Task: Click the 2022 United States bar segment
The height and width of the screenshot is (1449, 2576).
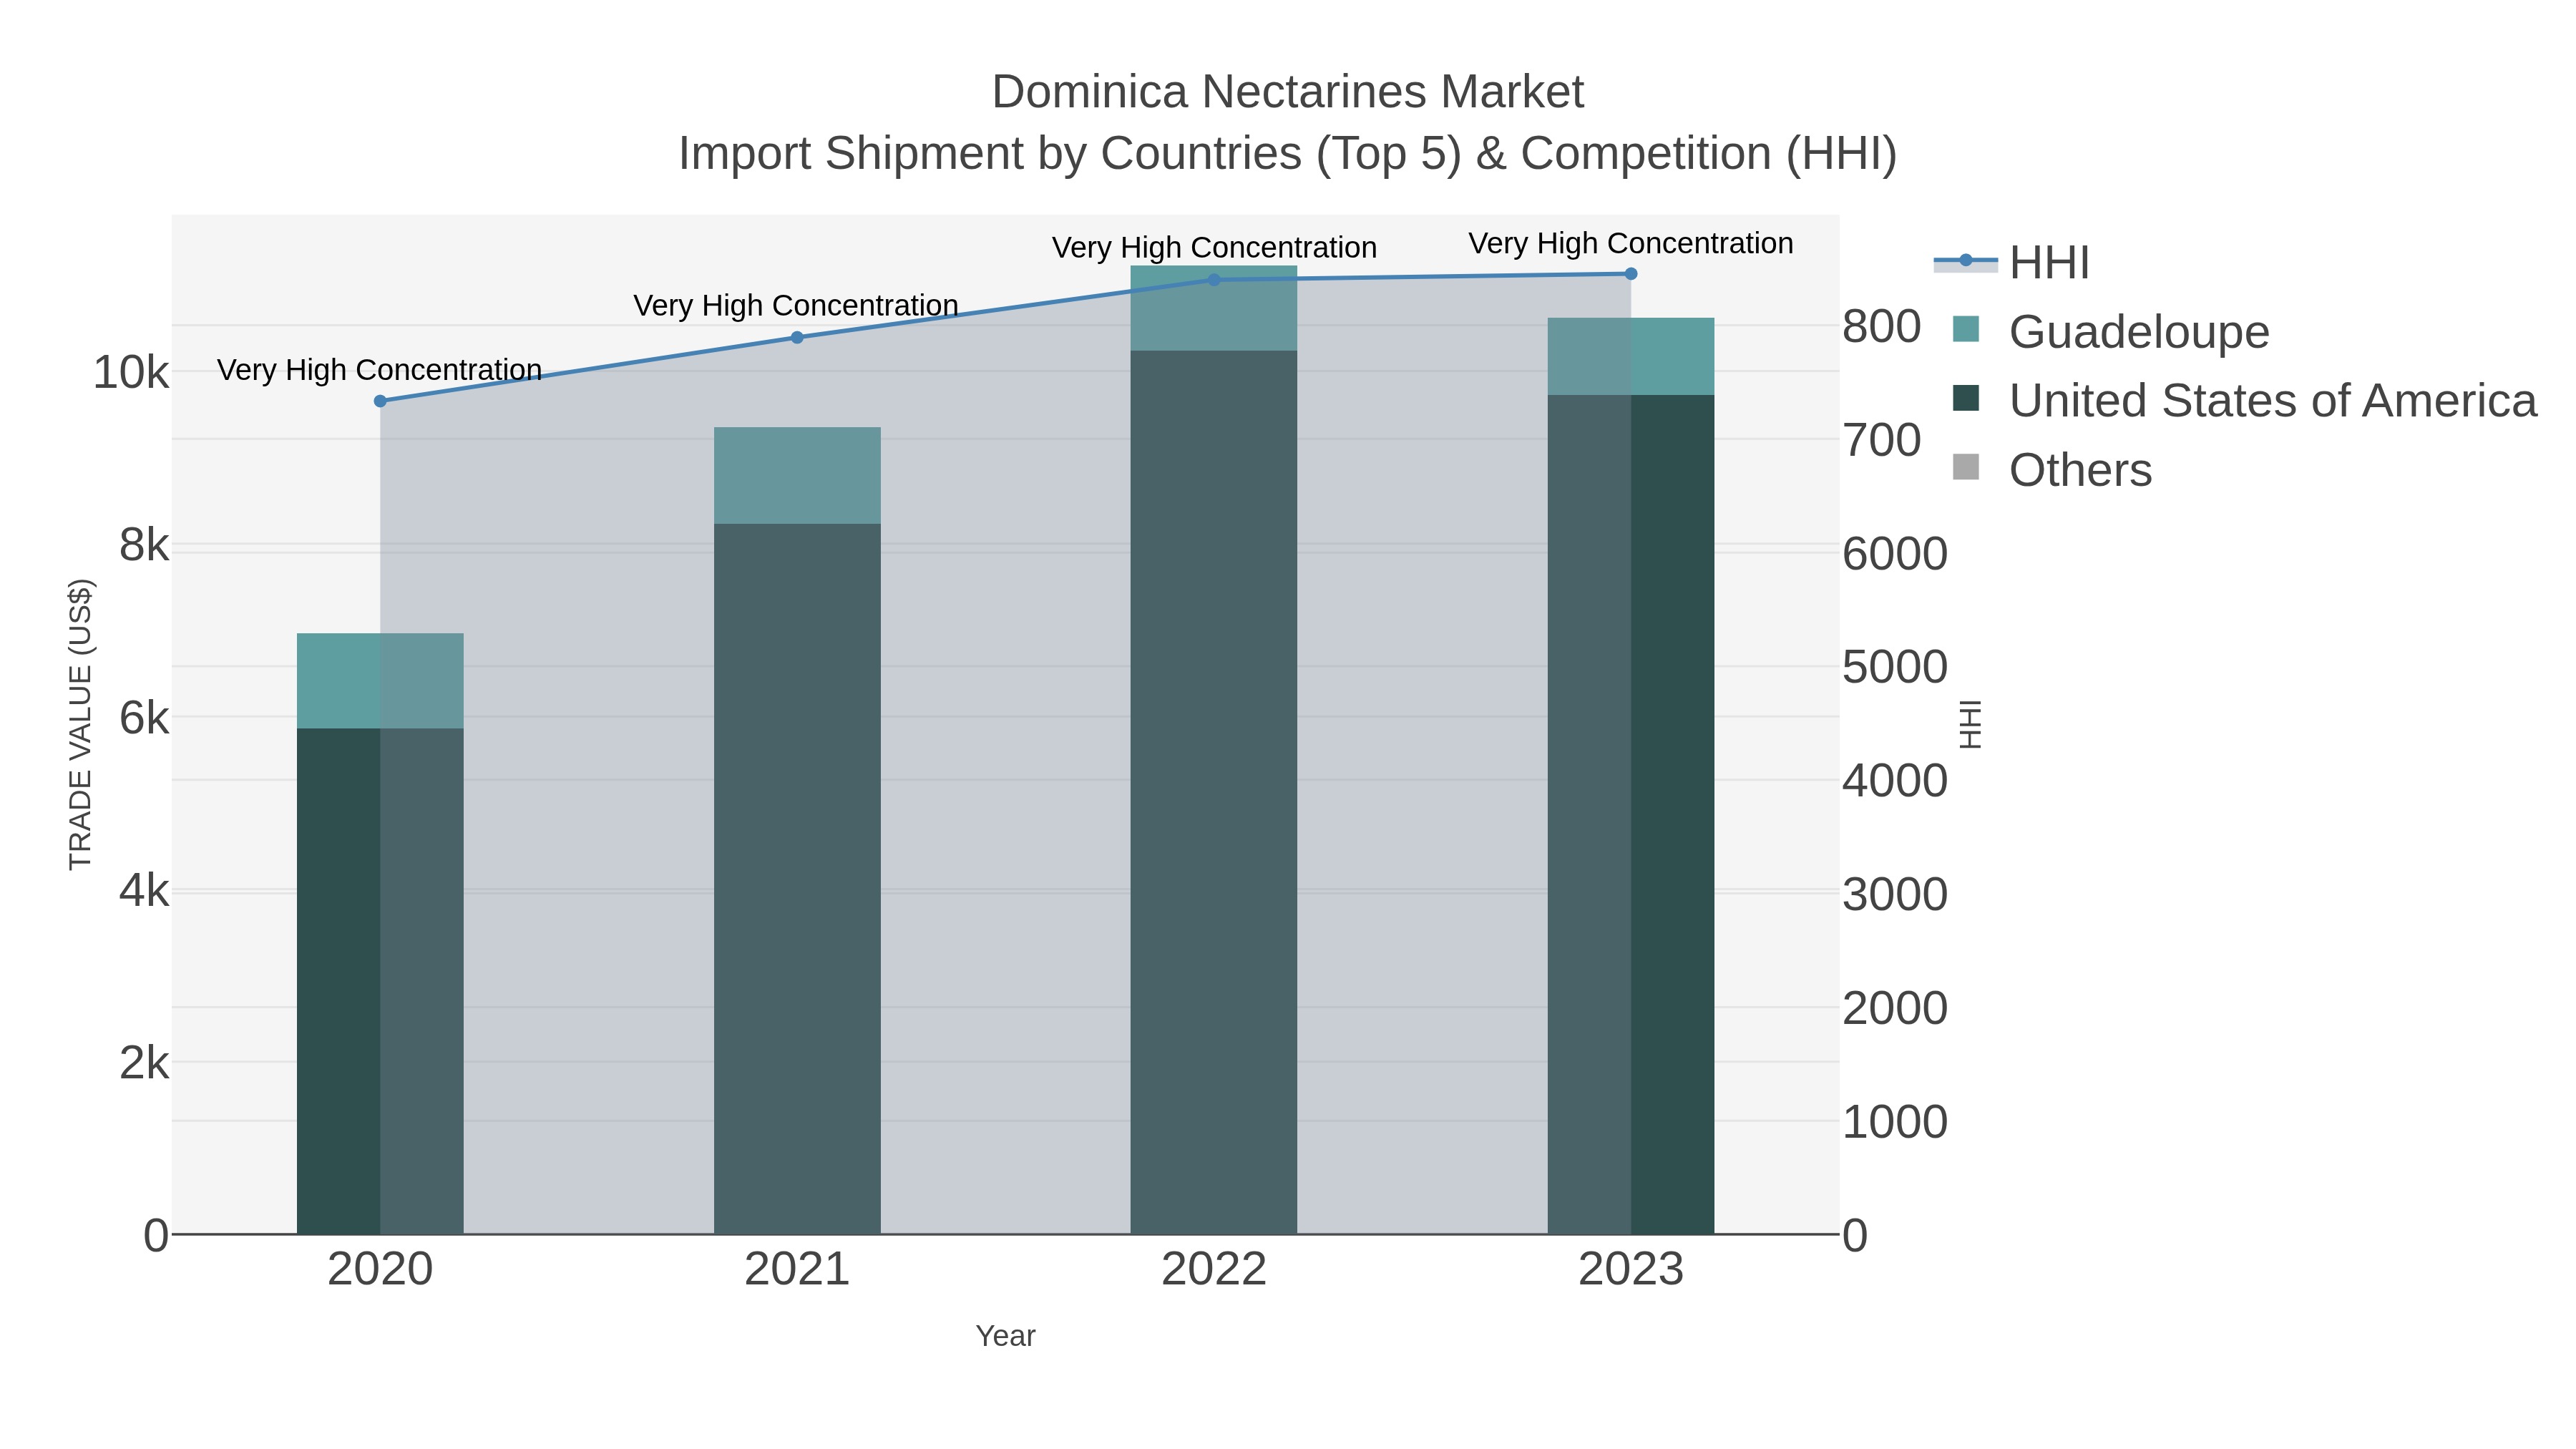Action: point(1214,792)
